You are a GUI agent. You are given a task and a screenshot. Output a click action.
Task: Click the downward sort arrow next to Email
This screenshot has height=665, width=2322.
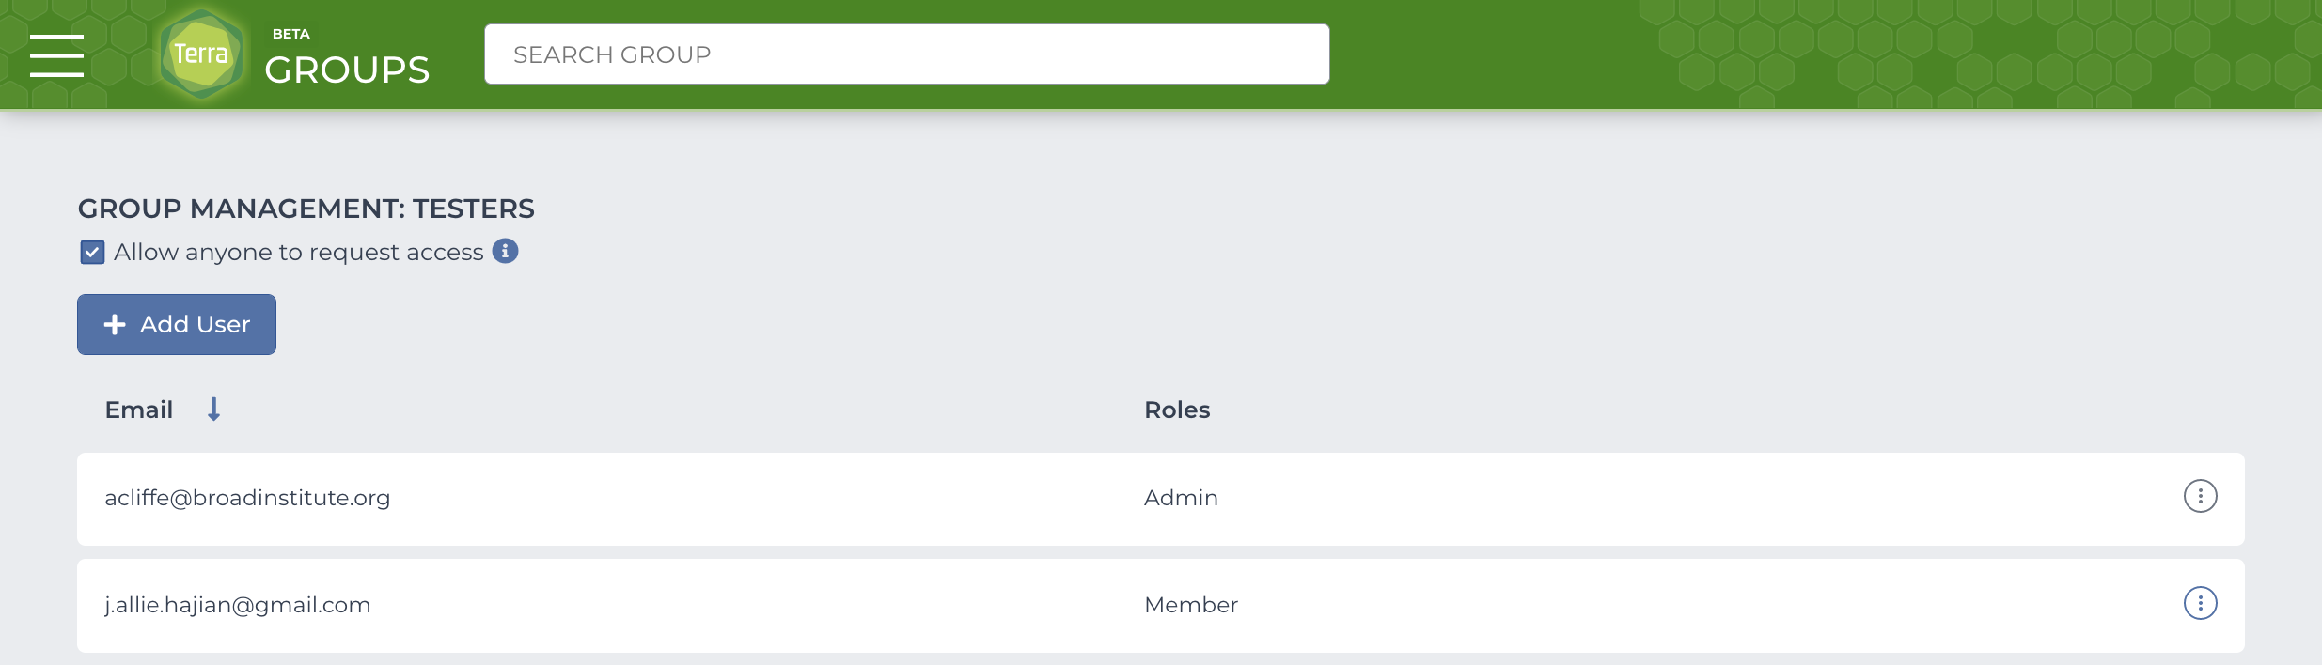coord(213,410)
